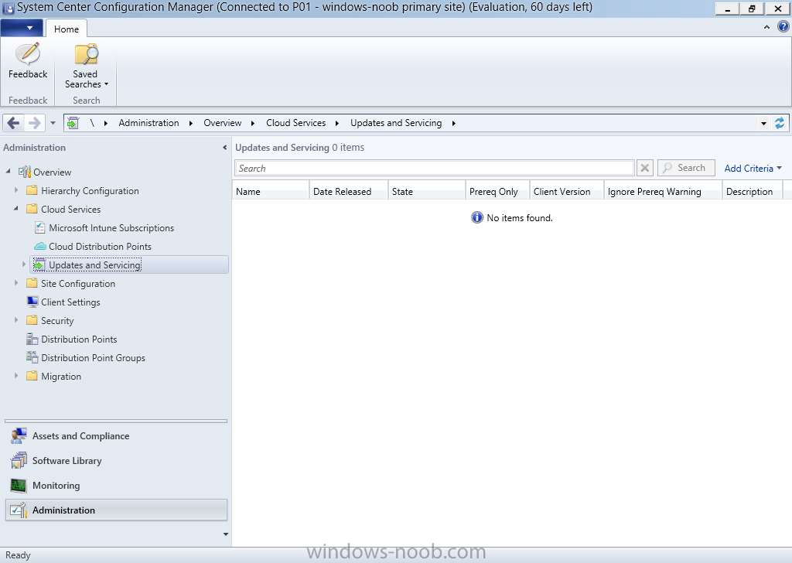Click the Administration workspace icon
792x563 pixels.
tap(19, 510)
